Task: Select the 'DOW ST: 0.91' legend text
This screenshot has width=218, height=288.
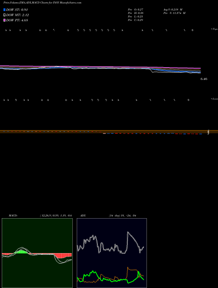Action: click(17, 10)
